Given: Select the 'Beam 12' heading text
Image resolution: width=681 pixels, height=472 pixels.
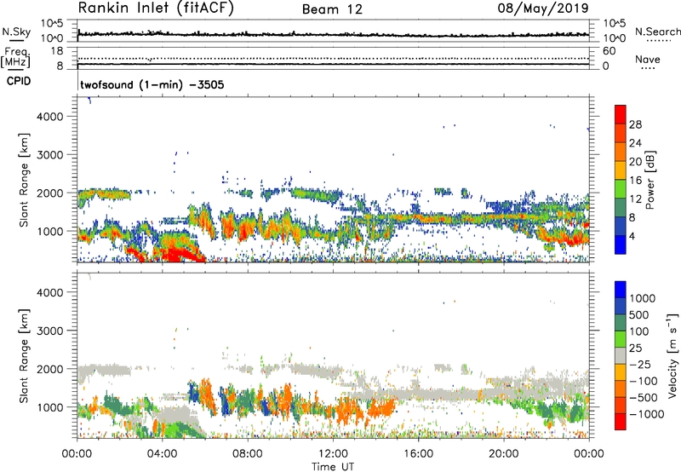Looking at the screenshot, I should (x=332, y=9).
